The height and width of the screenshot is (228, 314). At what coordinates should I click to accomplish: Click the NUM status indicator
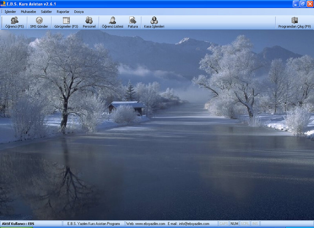point(234,223)
